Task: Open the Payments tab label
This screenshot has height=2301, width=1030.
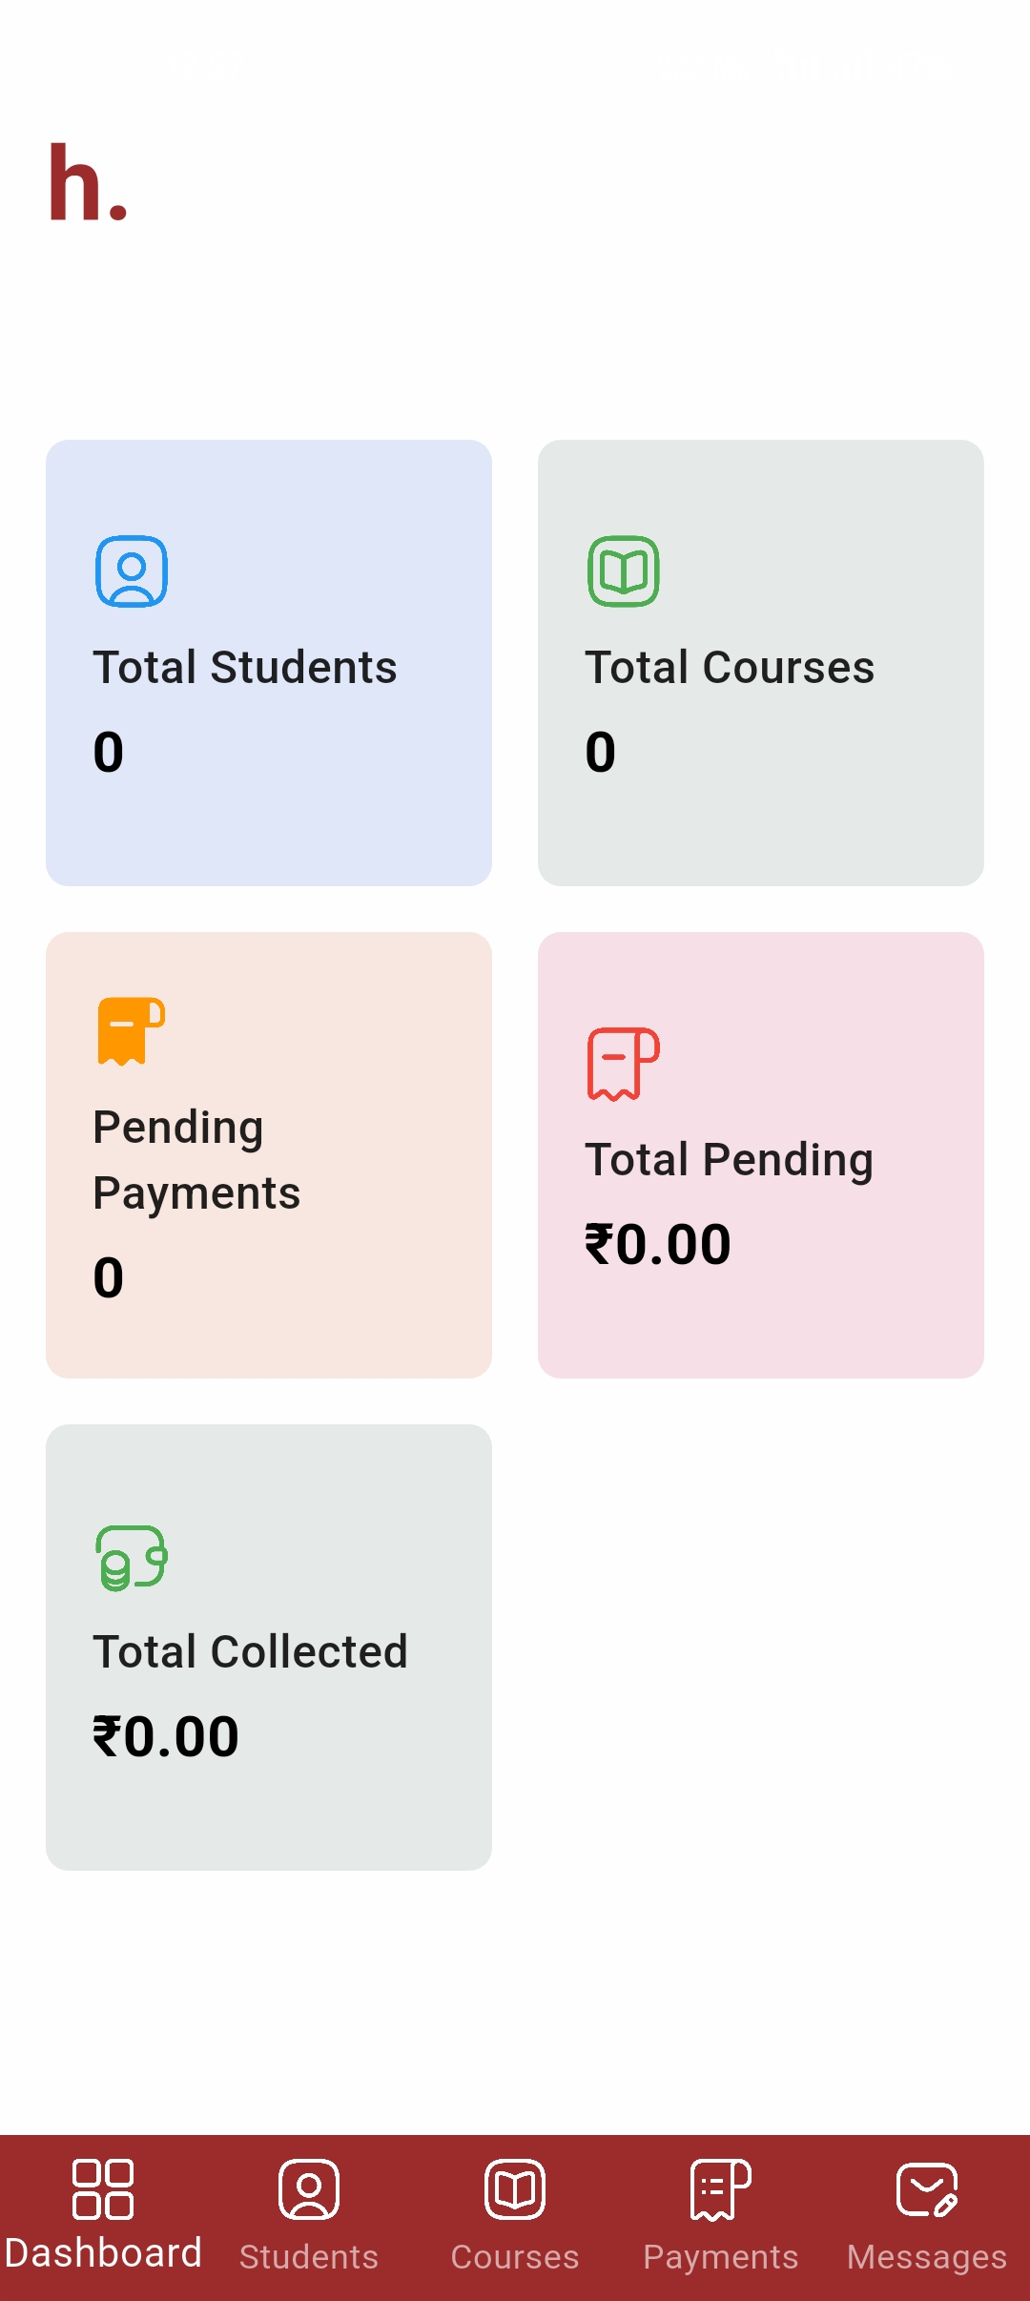Action: (721, 2257)
